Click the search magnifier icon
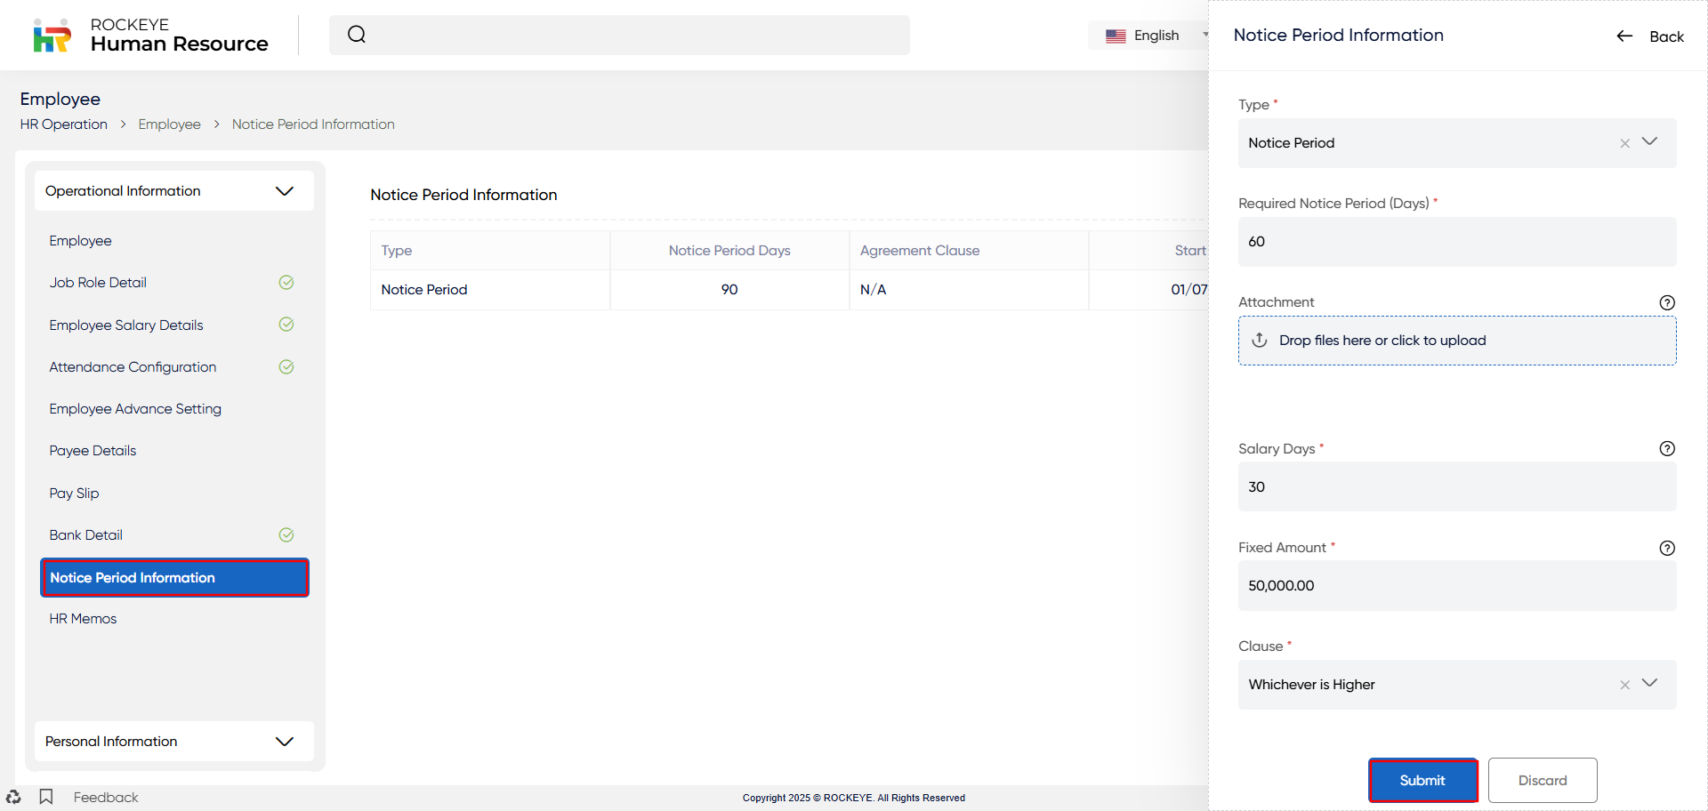This screenshot has height=811, width=1708. point(357,35)
